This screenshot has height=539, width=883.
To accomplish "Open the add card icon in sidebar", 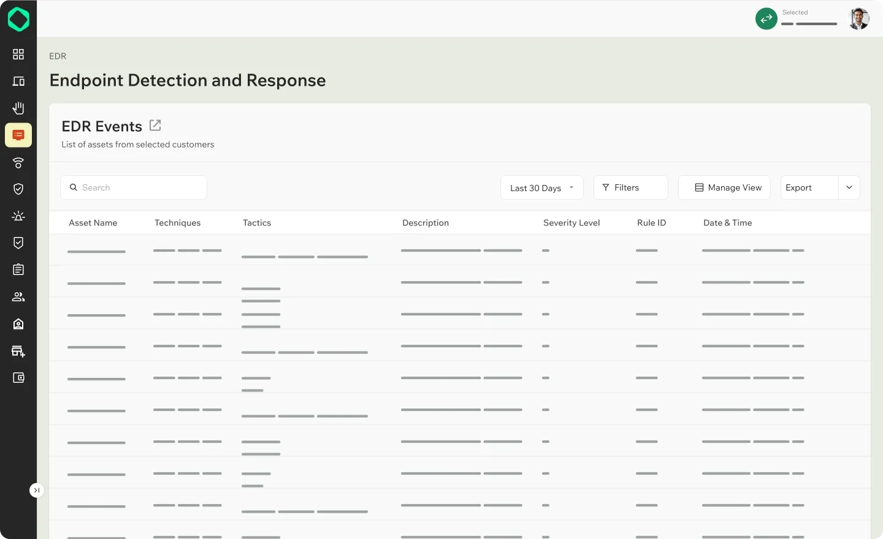I will click(x=18, y=351).
